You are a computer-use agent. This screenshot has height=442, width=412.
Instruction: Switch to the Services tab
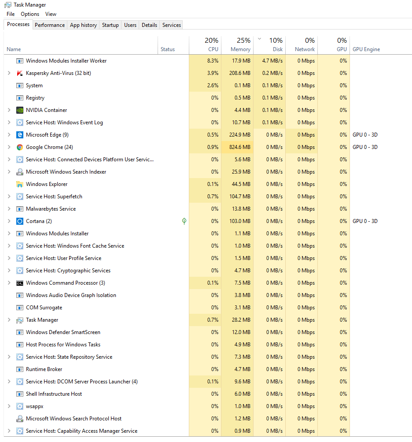[172, 25]
